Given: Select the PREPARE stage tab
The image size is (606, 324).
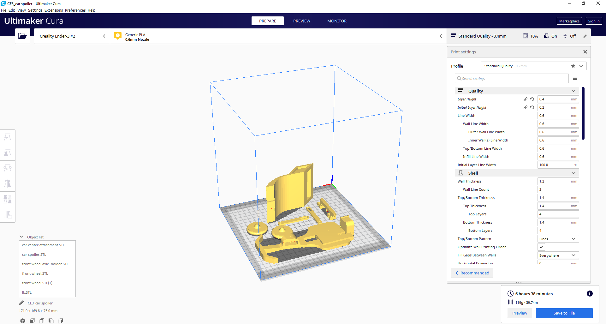Looking at the screenshot, I should 268,21.
